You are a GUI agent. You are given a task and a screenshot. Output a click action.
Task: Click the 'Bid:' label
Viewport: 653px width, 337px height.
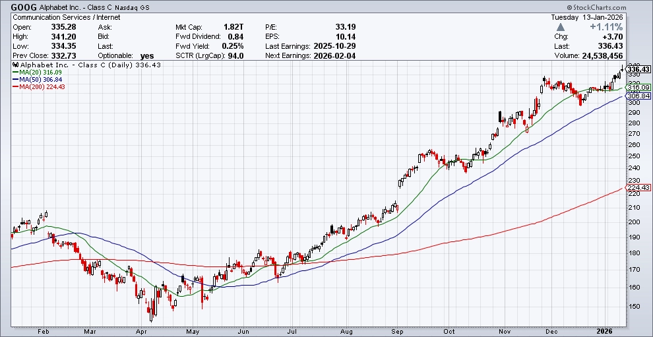tap(104, 37)
